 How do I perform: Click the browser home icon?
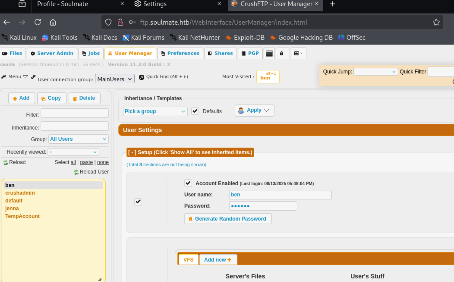(x=53, y=22)
